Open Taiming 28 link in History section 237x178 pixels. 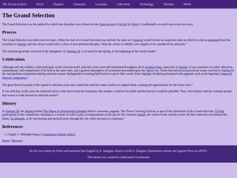12,111
